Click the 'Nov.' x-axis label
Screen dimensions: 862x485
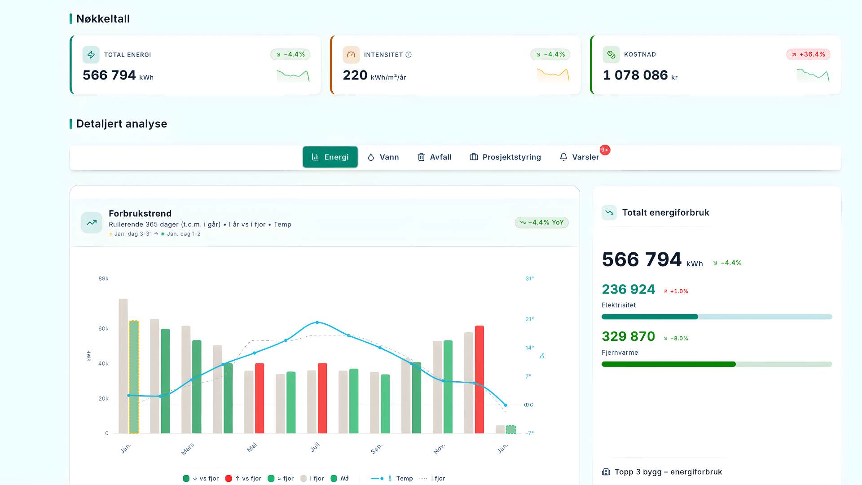click(439, 449)
